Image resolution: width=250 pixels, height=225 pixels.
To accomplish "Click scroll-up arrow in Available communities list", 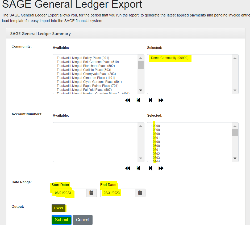I will [141, 58].
